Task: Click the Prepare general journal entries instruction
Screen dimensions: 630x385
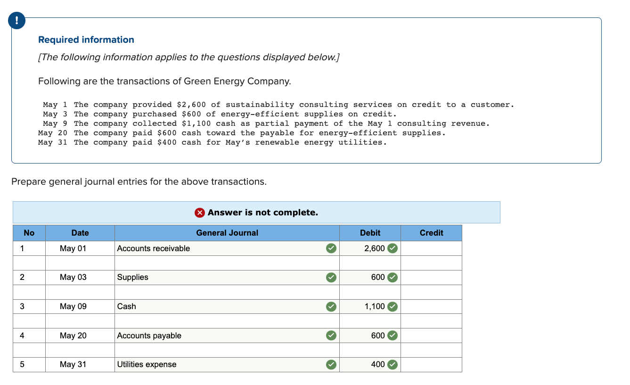Action: (x=139, y=182)
